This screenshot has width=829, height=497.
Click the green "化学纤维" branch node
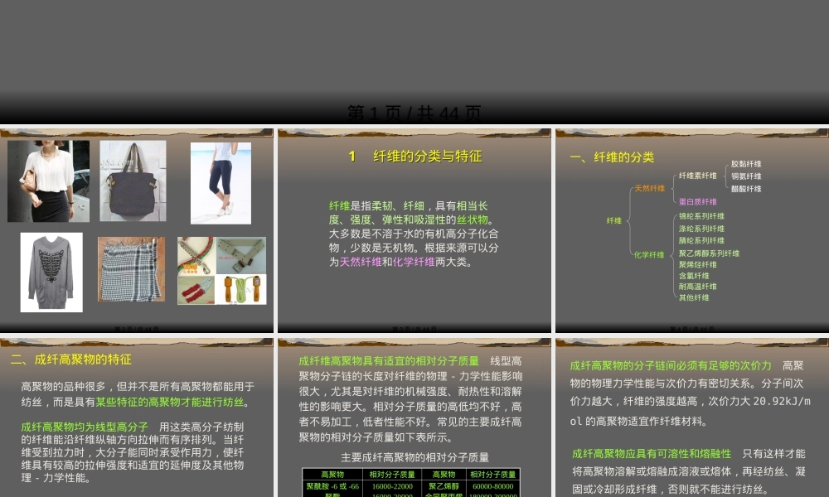coord(649,254)
